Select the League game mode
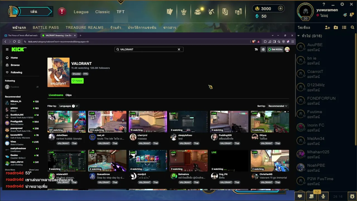The image size is (357, 201). pos(81,12)
